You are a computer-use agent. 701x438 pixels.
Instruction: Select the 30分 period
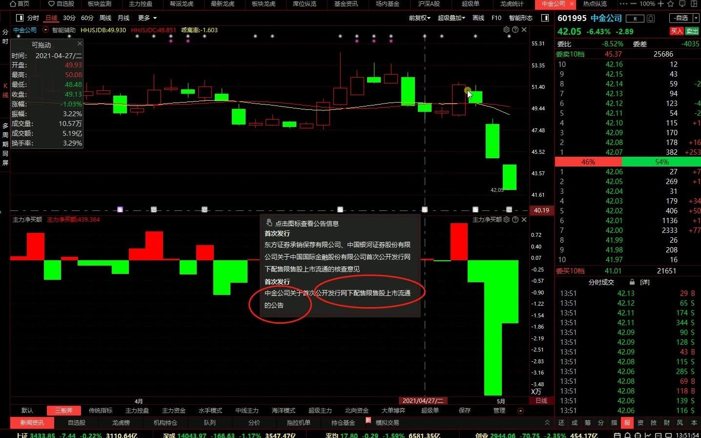(69, 18)
